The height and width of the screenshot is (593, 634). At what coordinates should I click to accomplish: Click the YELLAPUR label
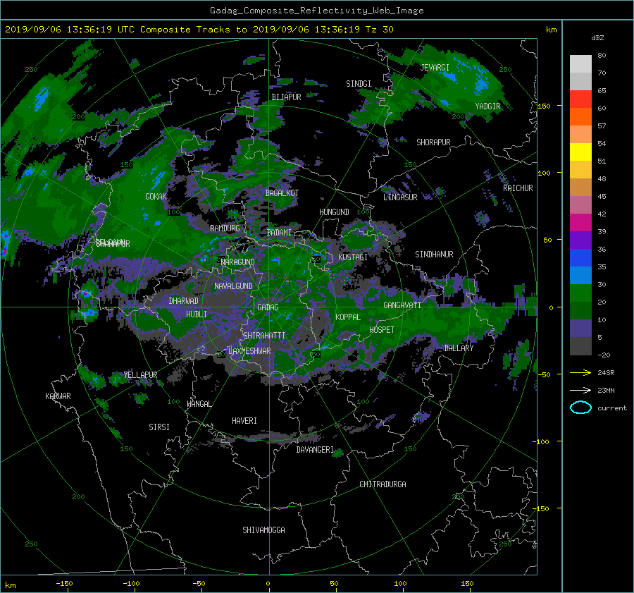click(x=140, y=375)
